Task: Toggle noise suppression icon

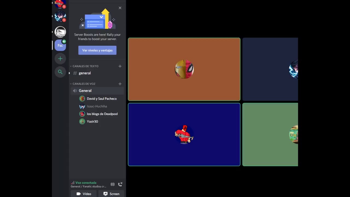Action: coord(112,184)
